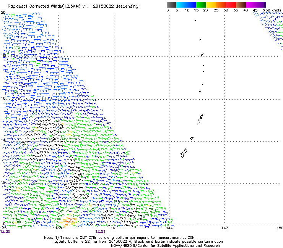Screen dimensions: 283x248
Task: Click latitude label 18 on left axis
Action: coord(3,56)
